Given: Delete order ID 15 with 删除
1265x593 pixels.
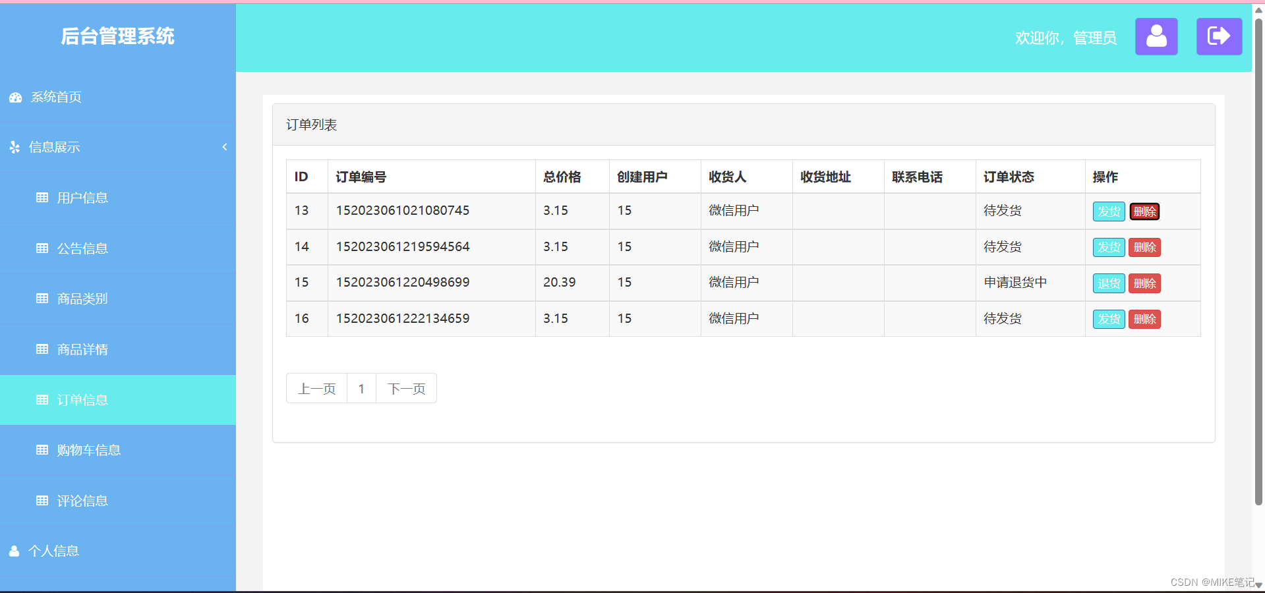Looking at the screenshot, I should coord(1145,283).
